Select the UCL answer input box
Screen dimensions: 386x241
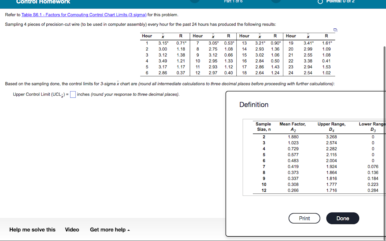click(73, 94)
